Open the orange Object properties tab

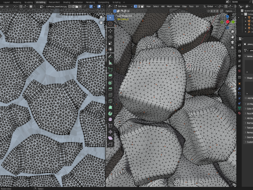tap(239, 83)
